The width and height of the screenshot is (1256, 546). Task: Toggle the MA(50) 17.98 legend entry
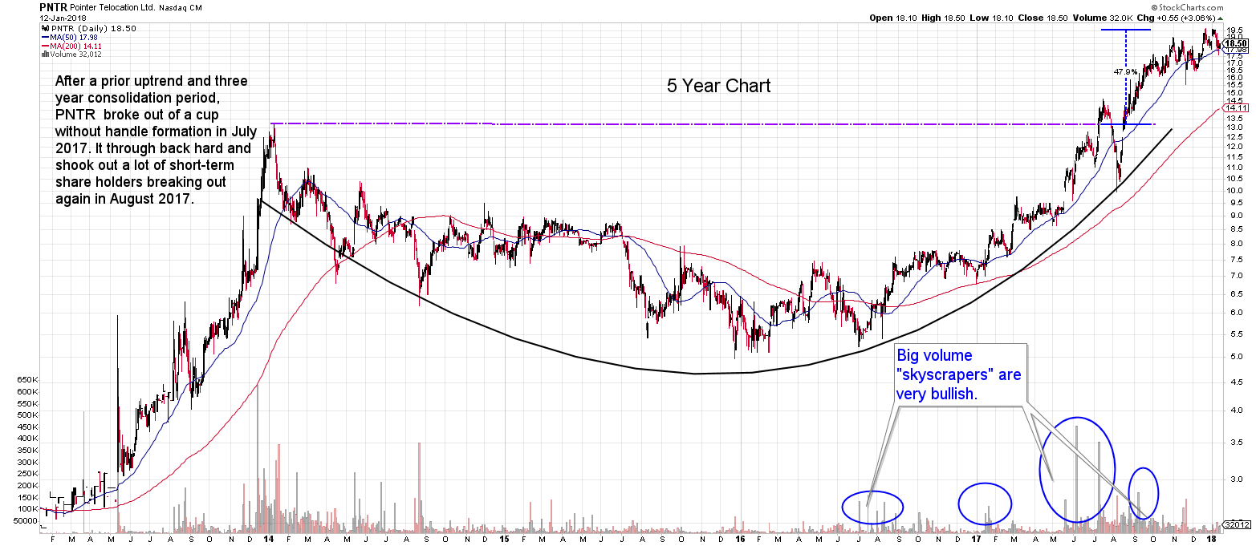(x=72, y=37)
